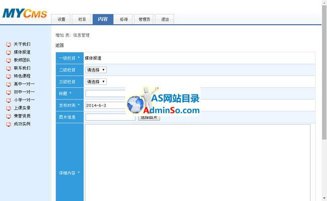Click inside the 详细内容 text area
Viewport: 327px width, 201px height.
tap(198, 162)
